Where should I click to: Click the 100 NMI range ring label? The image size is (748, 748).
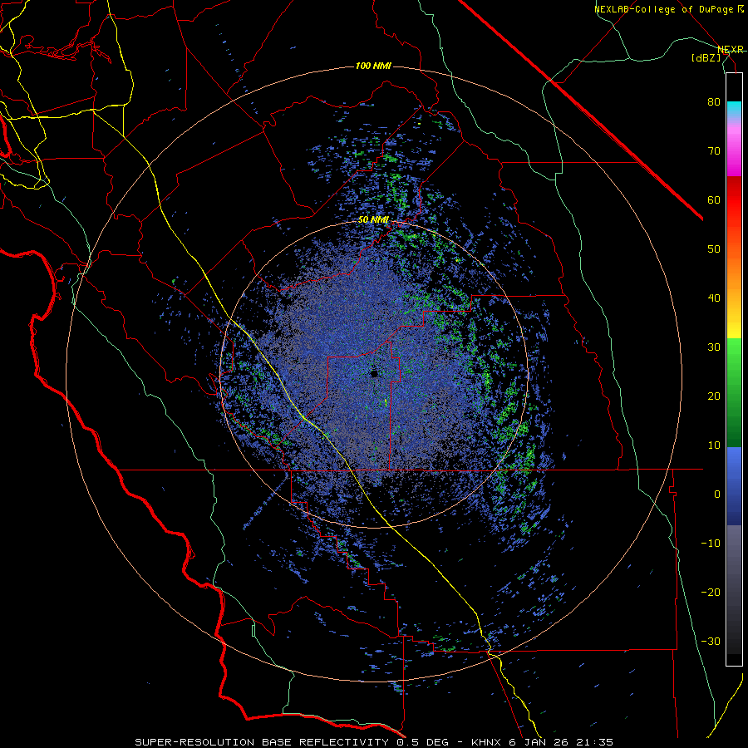tap(373, 66)
